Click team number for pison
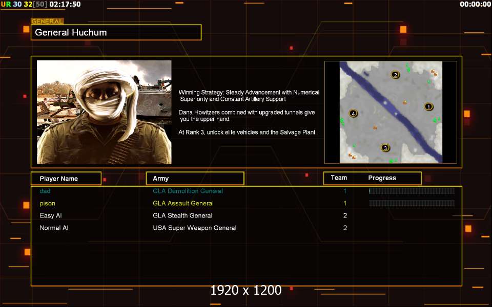This screenshot has height=307, width=492. [x=345, y=203]
